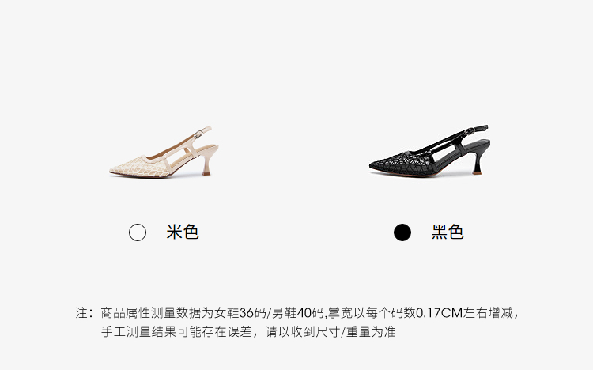Click the beige shoe's mesh lattice upper
Image resolution: width=593 pixels, height=370 pixels.
(144, 167)
